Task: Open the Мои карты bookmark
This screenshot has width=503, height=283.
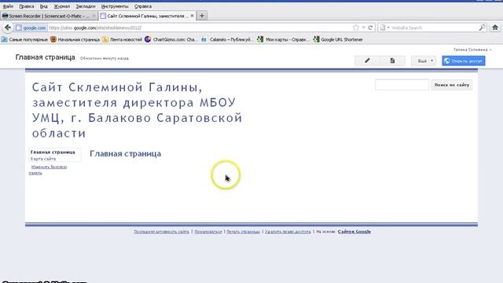Action: [283, 39]
